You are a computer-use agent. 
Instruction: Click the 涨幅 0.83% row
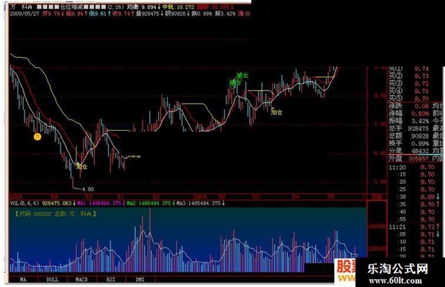click(409, 114)
